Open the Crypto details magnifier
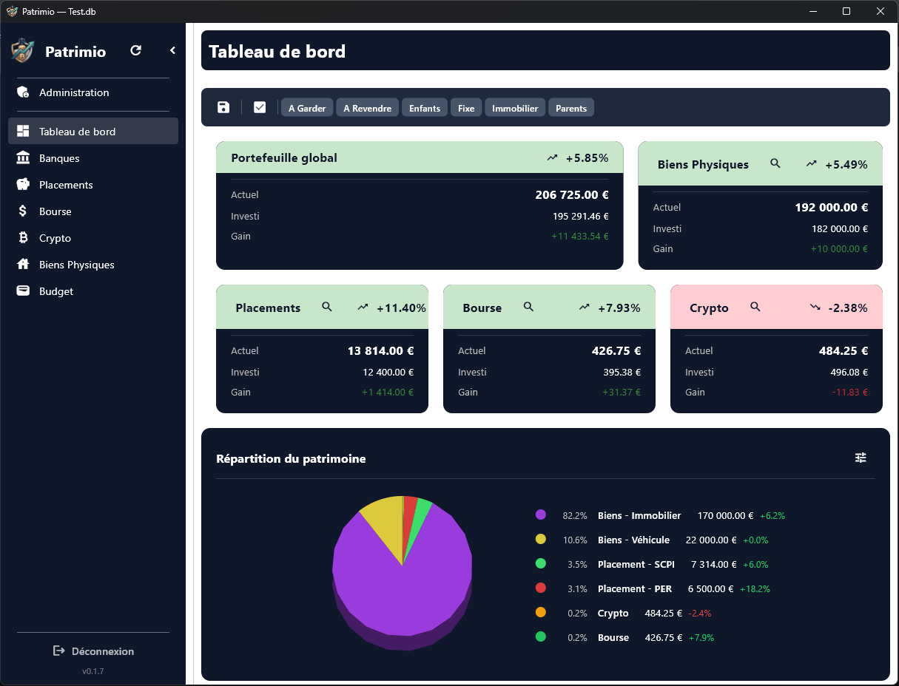The height and width of the screenshot is (686, 899). tap(755, 307)
